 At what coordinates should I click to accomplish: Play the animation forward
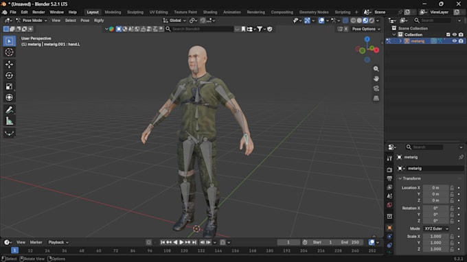[x=181, y=242]
